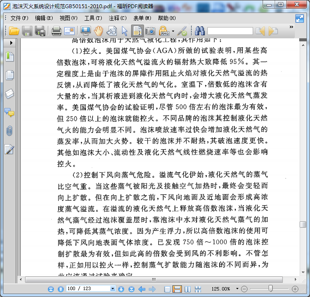Click the search text field

point(230,31)
